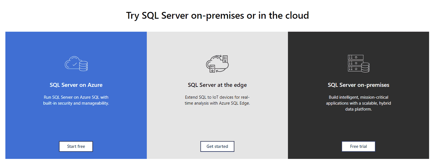
Task: Open the SQL Server on-premises heading link
Action: [358, 85]
